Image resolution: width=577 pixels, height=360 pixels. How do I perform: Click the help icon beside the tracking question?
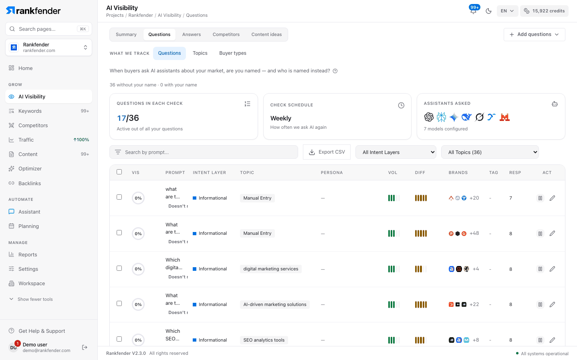point(335,71)
